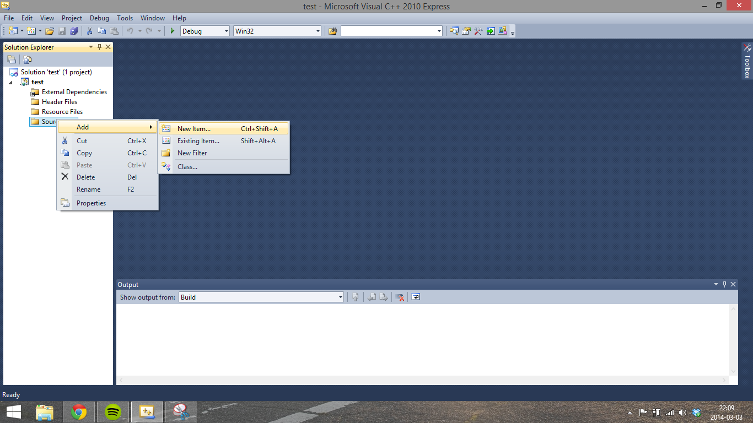
Task: Choose New Filter from Add submenu
Action: pyautogui.click(x=224, y=153)
